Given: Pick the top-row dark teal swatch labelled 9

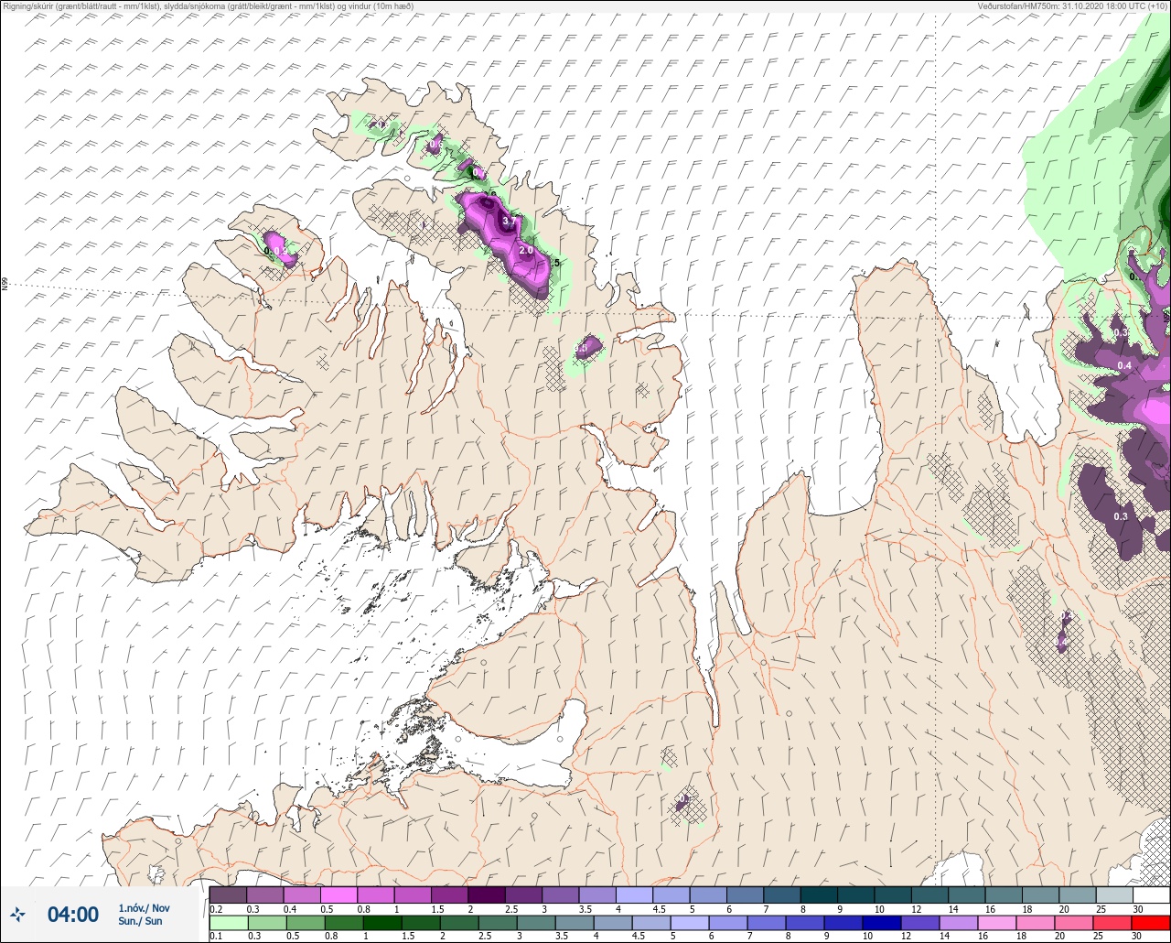Looking at the screenshot, I should pos(855,894).
